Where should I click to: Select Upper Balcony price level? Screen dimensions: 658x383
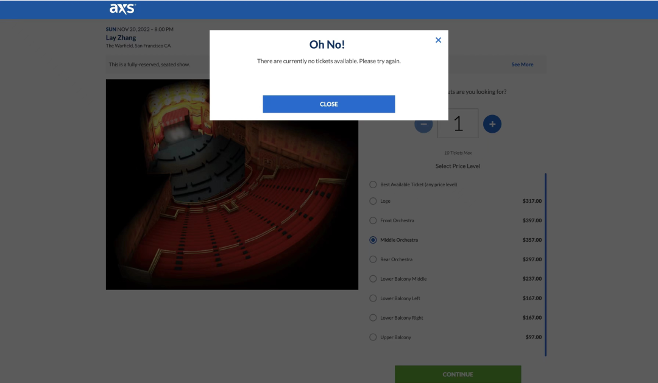[x=373, y=337]
